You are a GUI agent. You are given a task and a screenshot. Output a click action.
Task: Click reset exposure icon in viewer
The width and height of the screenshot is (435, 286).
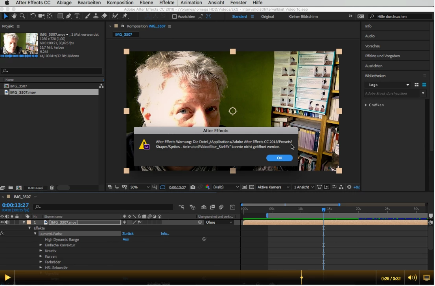pos(349,187)
